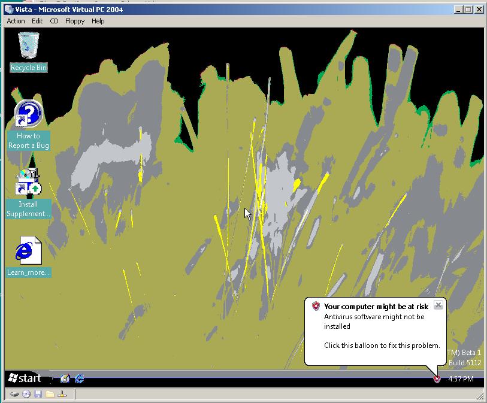
Task: Click the 'Learn_more...' icon label
Action: coord(28,272)
